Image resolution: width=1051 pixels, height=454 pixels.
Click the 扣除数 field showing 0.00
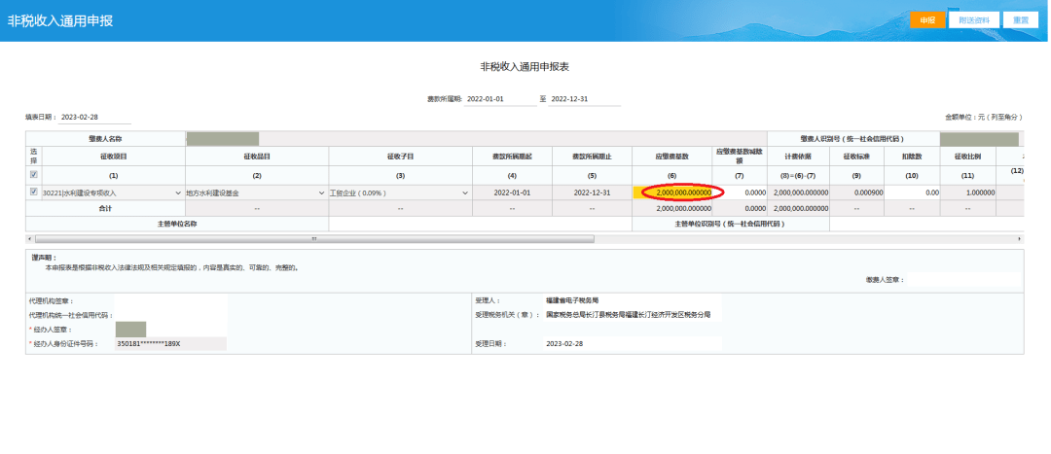[913, 192]
